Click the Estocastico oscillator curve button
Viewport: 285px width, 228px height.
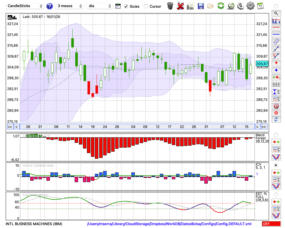276,216
